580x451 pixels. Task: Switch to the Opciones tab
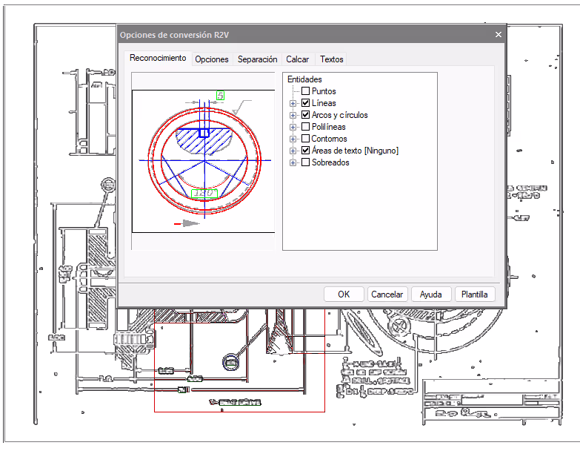212,59
